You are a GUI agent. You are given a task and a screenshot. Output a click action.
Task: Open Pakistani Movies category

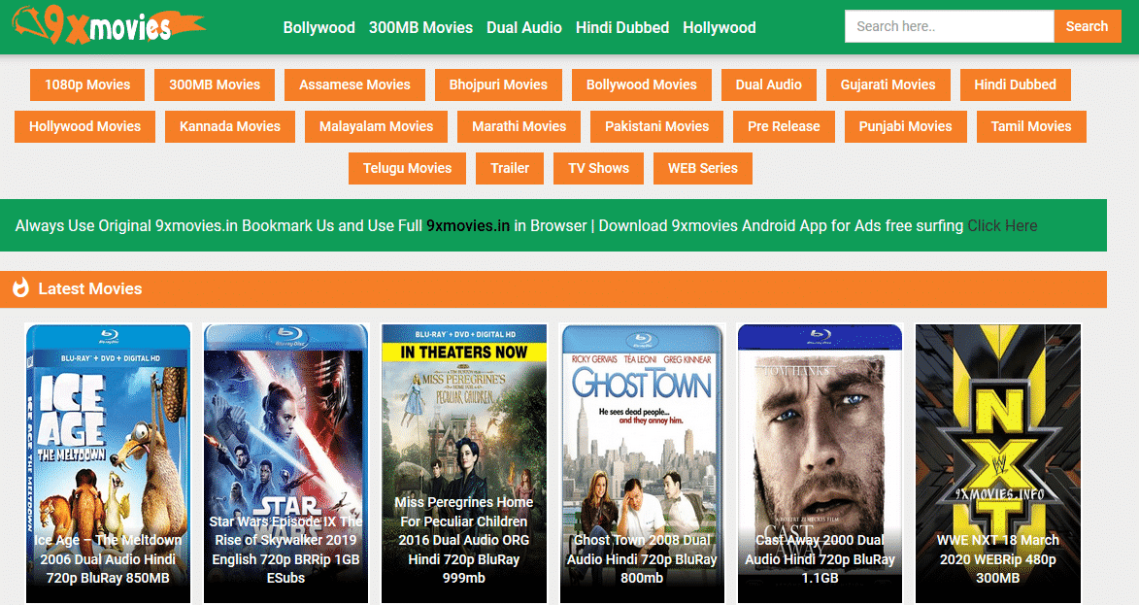click(656, 126)
